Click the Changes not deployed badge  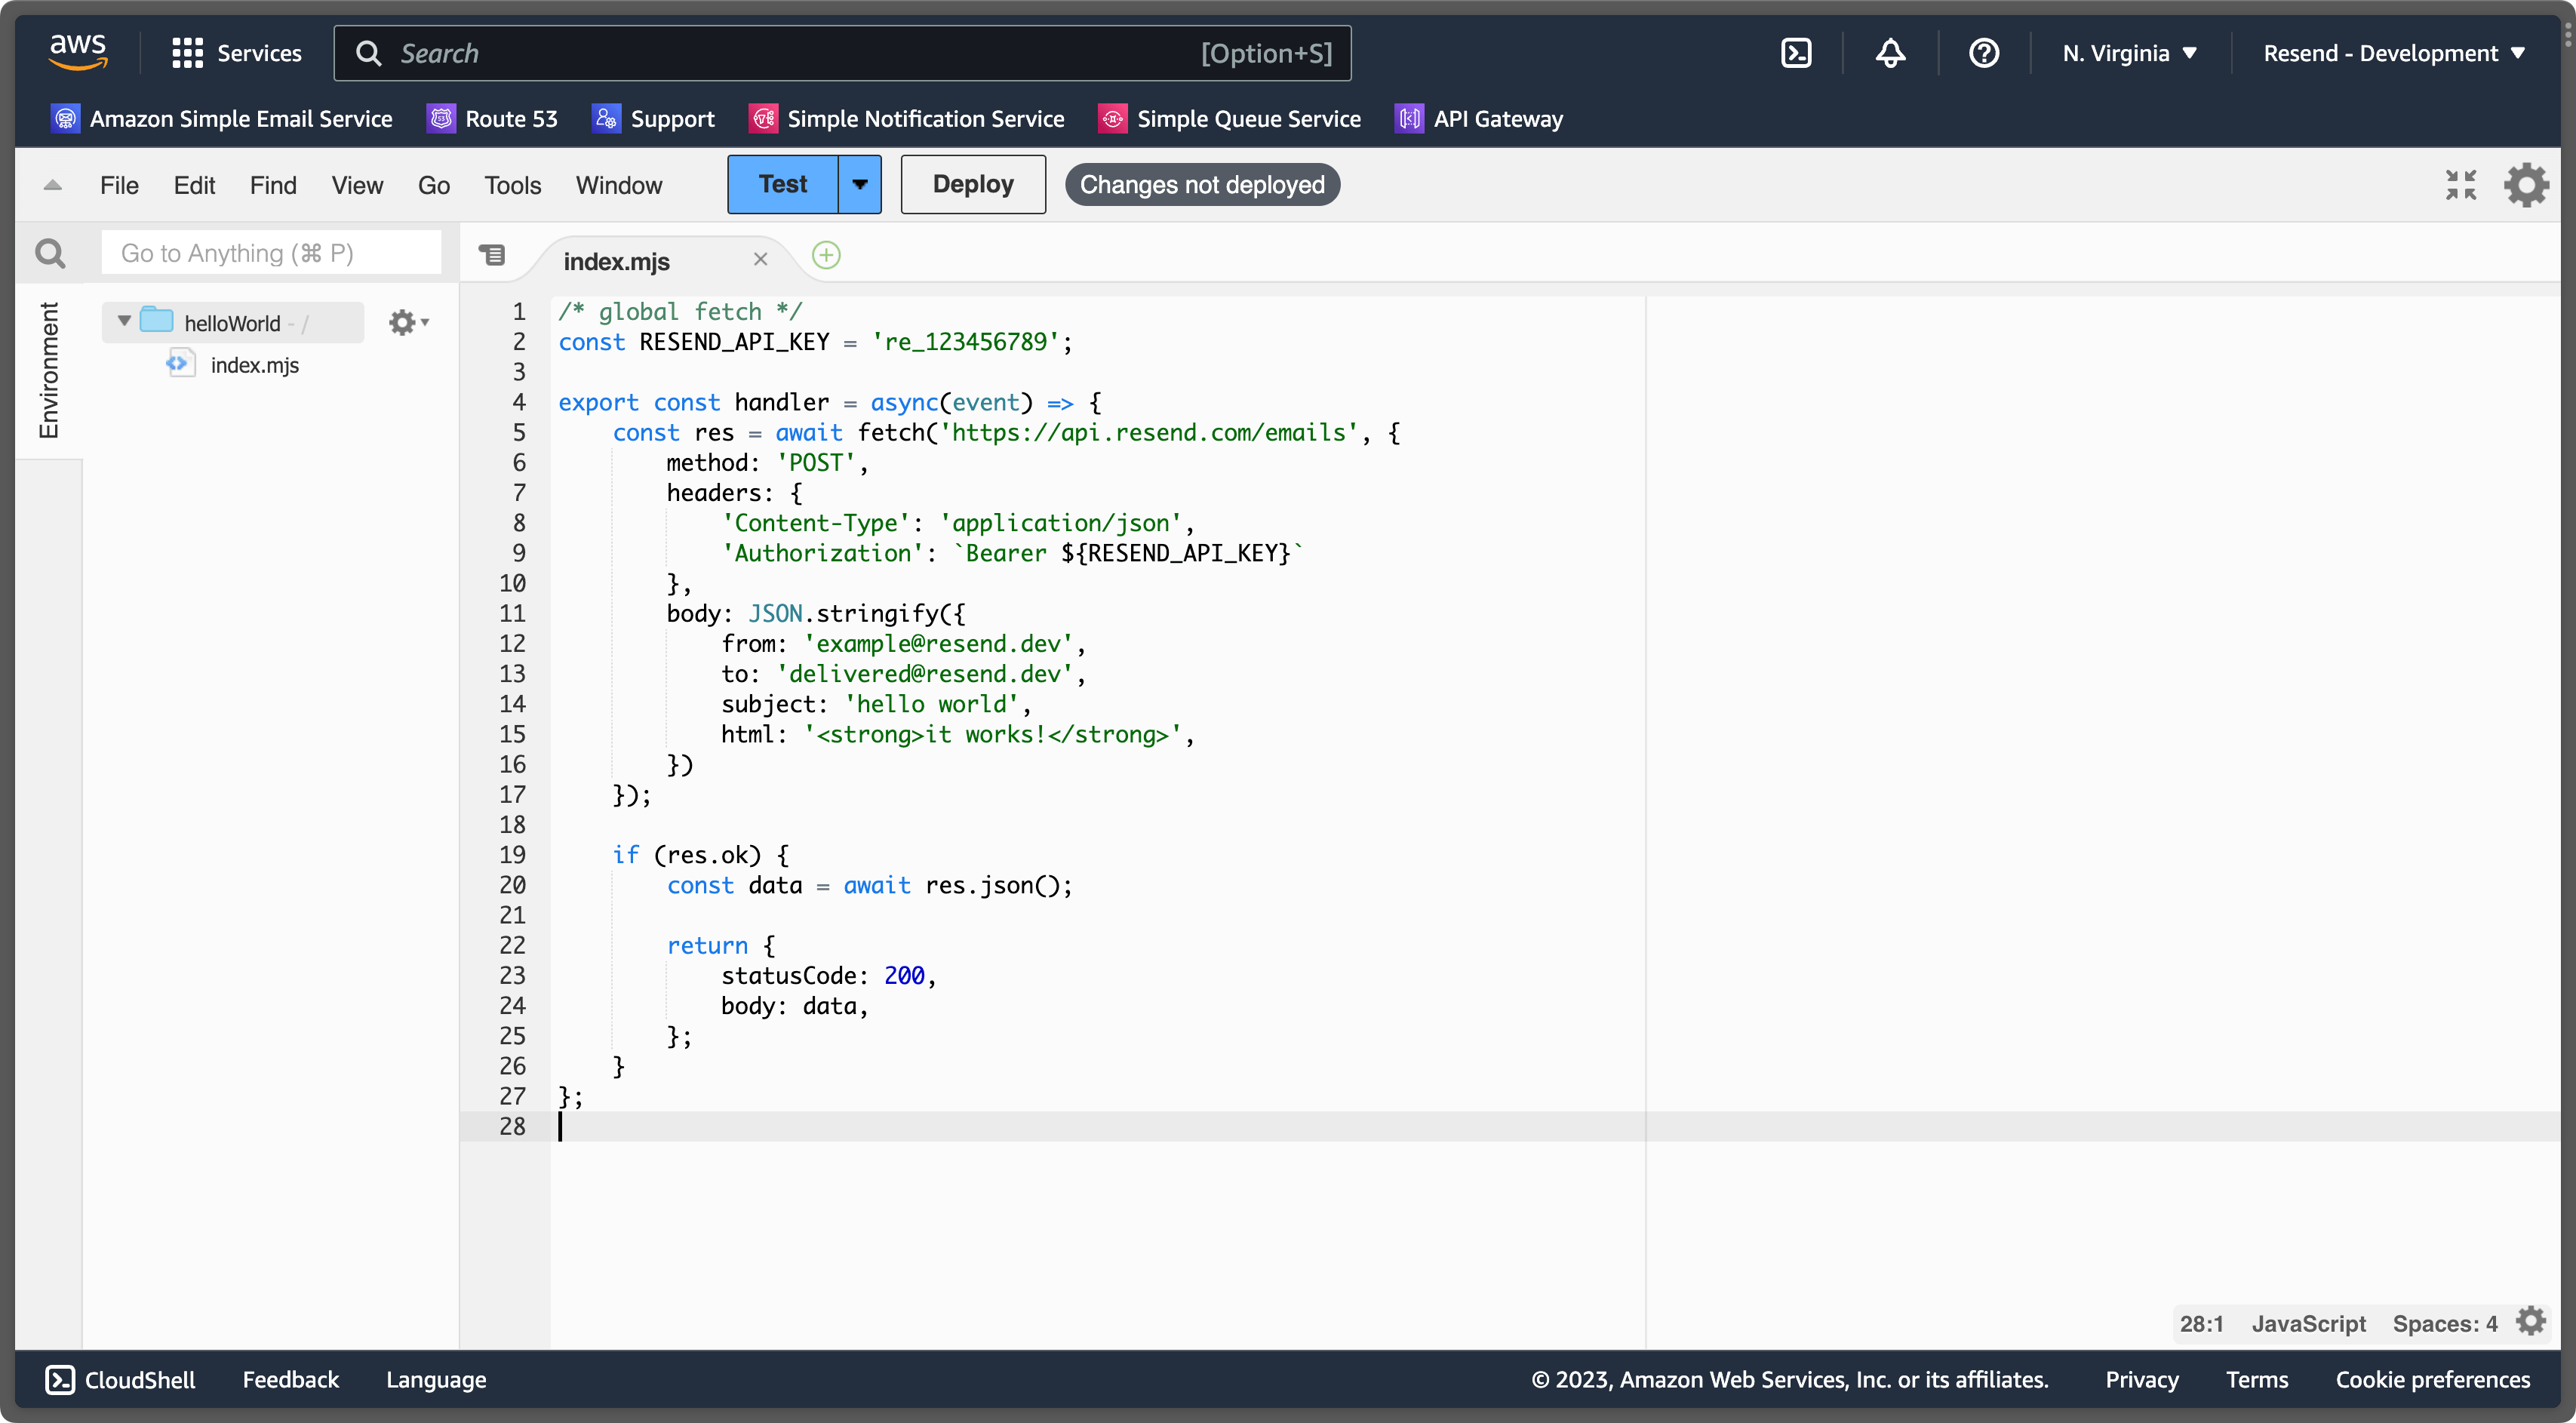[1202, 185]
